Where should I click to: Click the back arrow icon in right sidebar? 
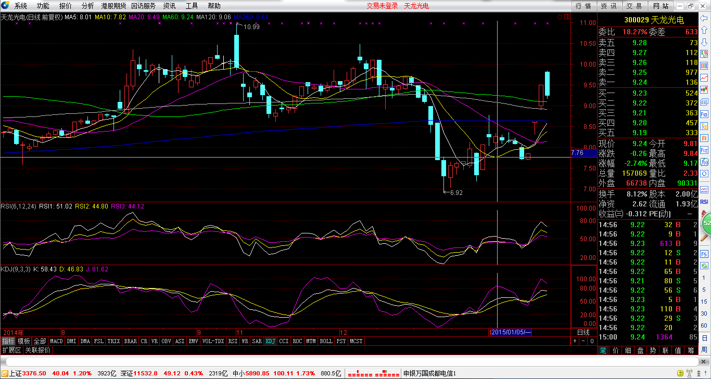[704, 18]
